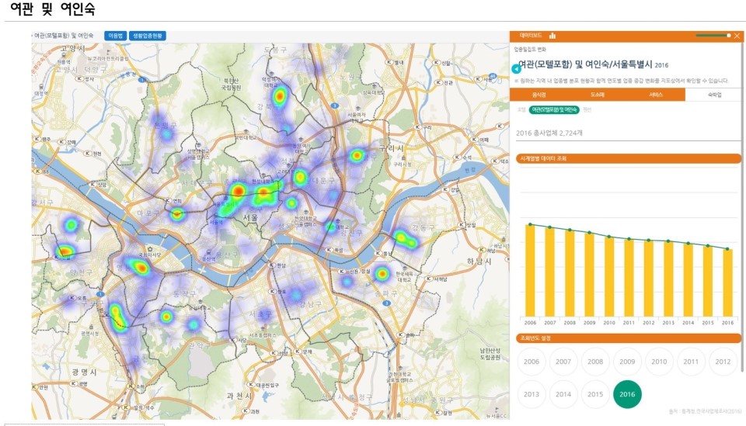
Task: Select the faded 호텔 category option
Action: pos(521,109)
